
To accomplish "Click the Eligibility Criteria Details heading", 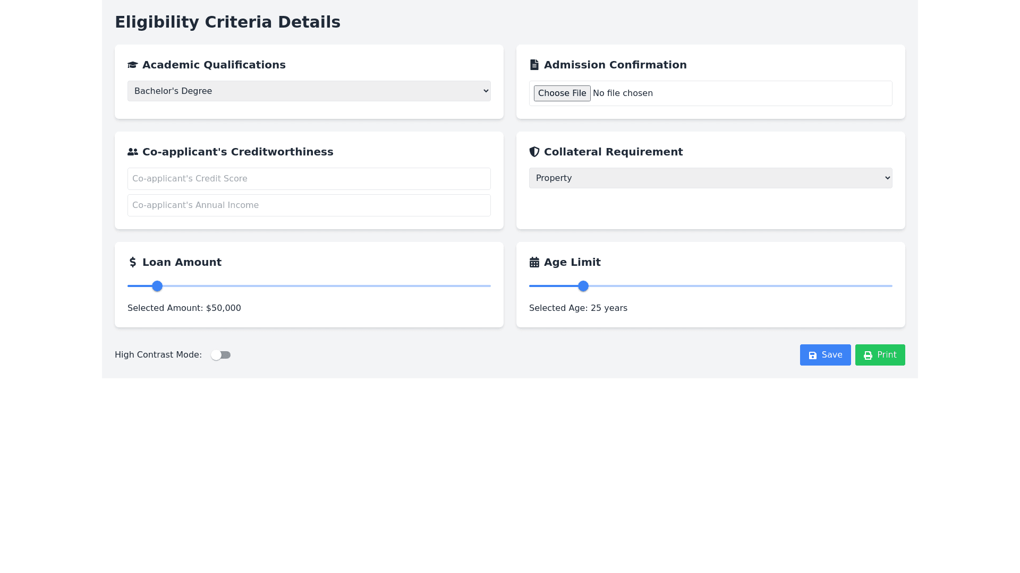I will [x=227, y=22].
